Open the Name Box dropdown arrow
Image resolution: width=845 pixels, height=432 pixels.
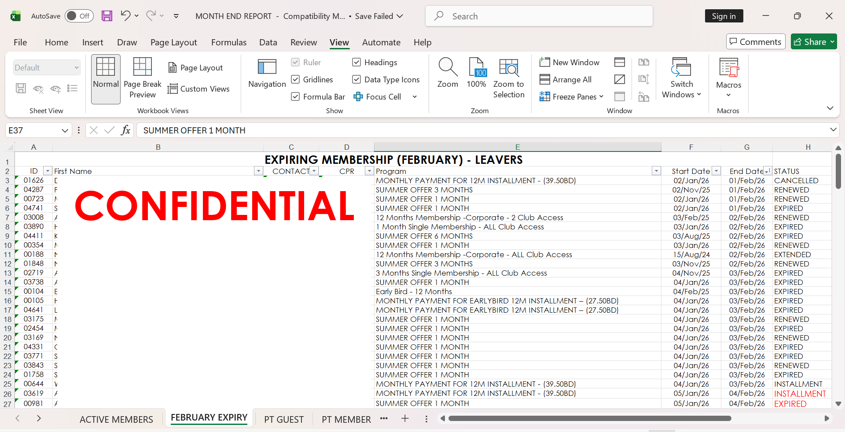coord(65,130)
